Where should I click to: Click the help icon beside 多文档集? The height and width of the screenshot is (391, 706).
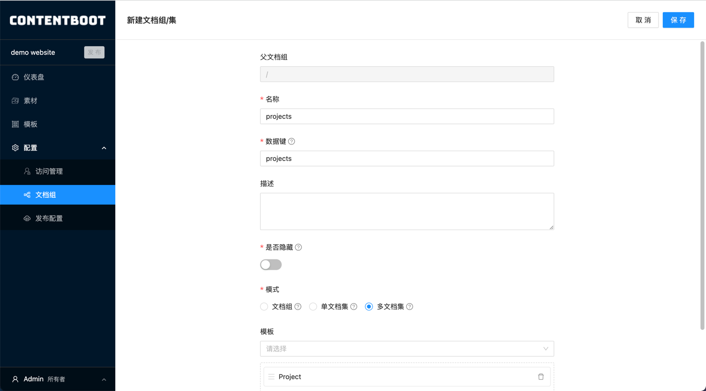410,307
